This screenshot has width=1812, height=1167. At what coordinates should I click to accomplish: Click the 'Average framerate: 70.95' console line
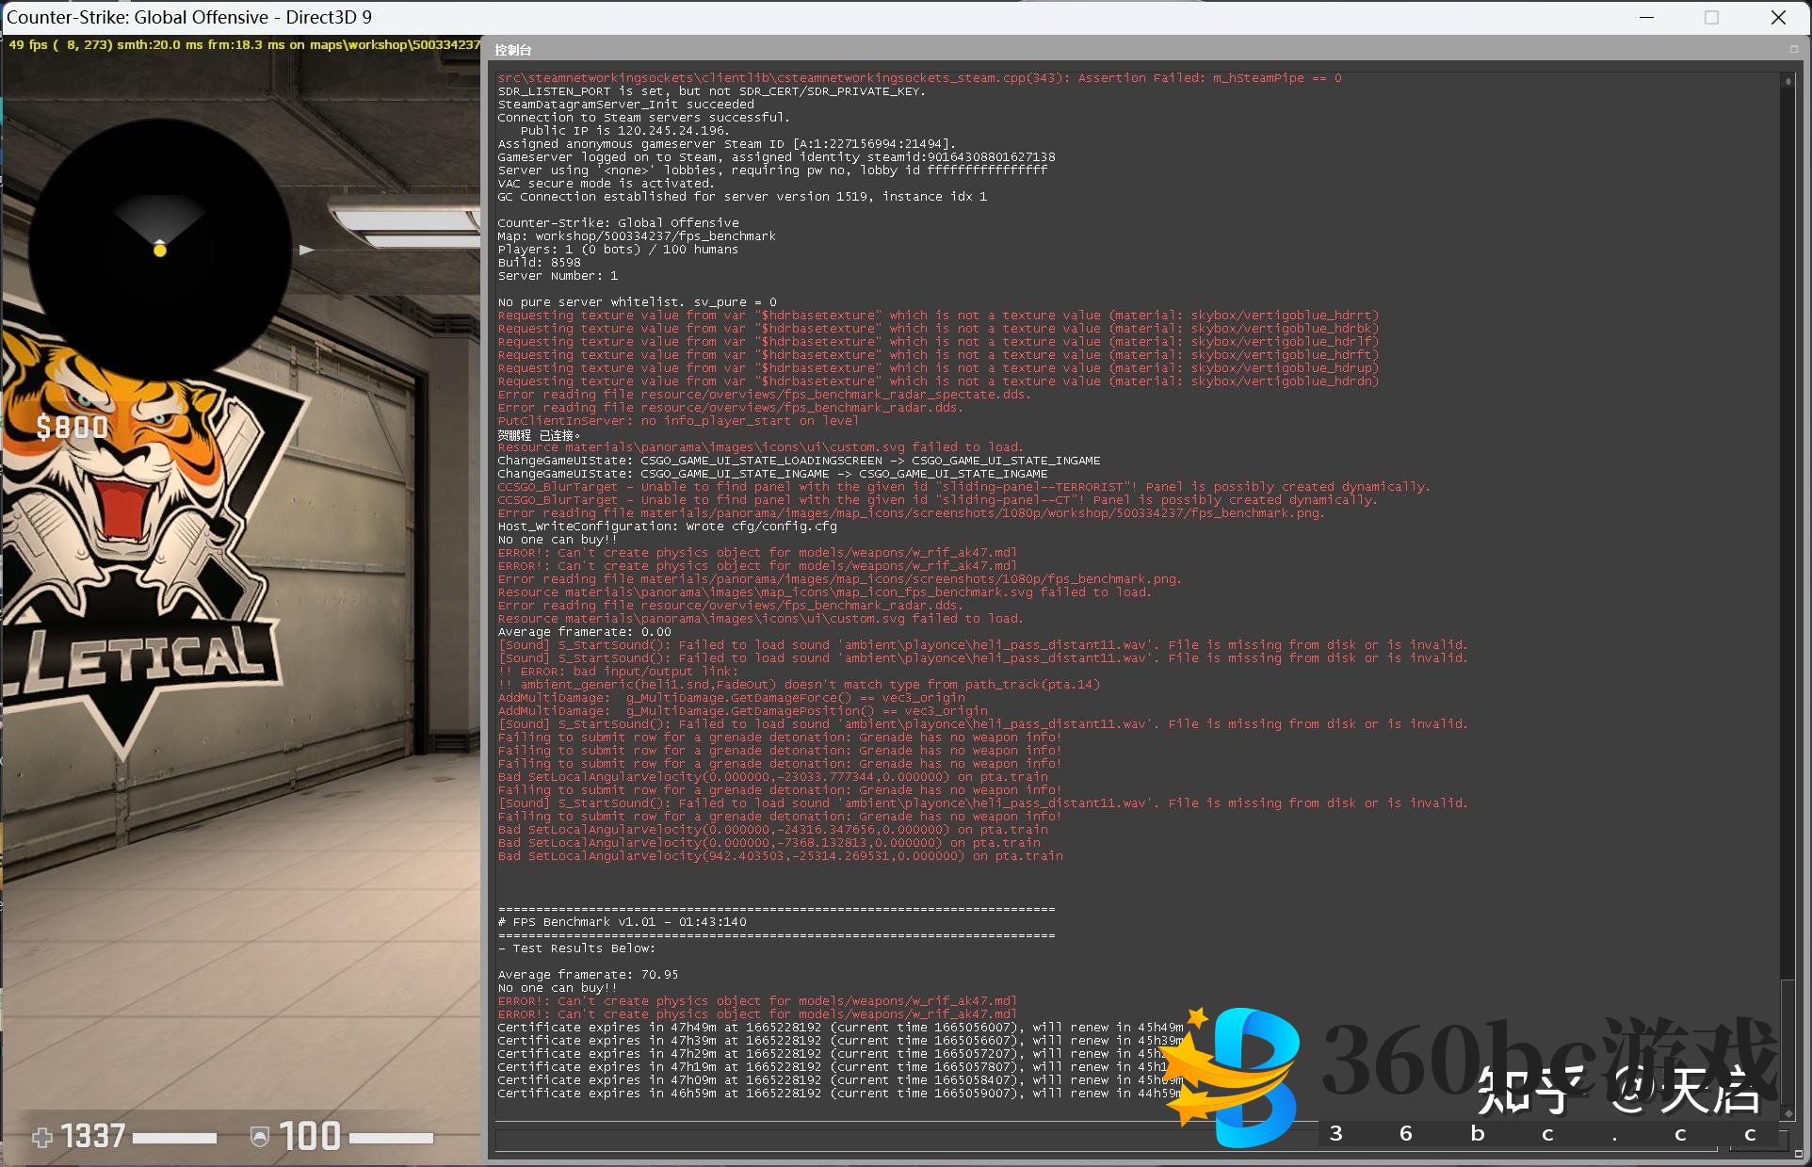pyautogui.click(x=588, y=974)
